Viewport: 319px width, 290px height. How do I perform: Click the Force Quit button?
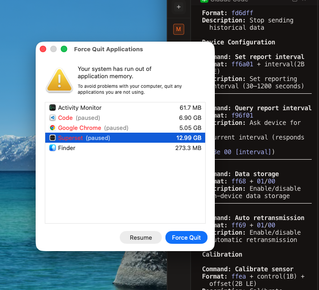coord(186,237)
